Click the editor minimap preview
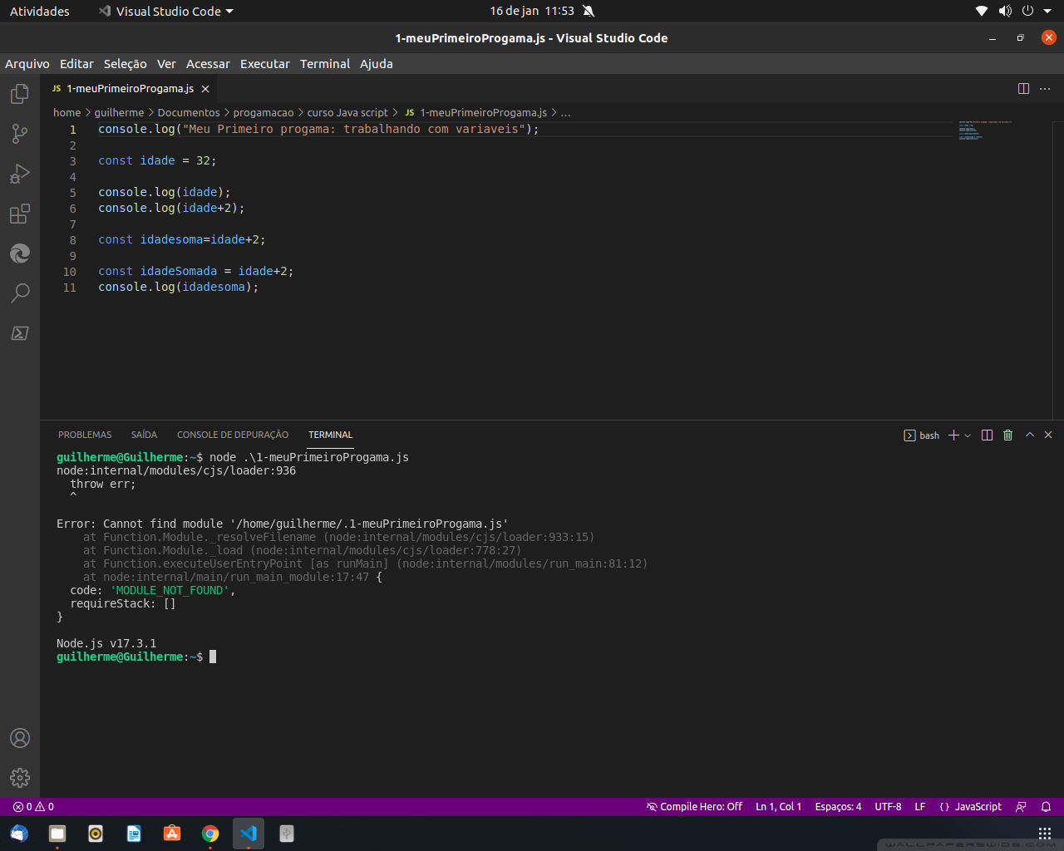Viewport: 1064px width, 851px height. click(985, 130)
